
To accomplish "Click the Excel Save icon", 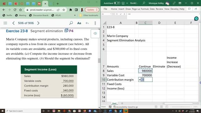I will (123, 3).
